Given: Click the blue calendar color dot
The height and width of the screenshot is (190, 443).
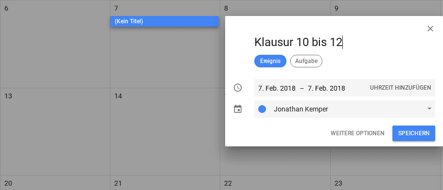Looking at the screenshot, I should tap(262, 109).
